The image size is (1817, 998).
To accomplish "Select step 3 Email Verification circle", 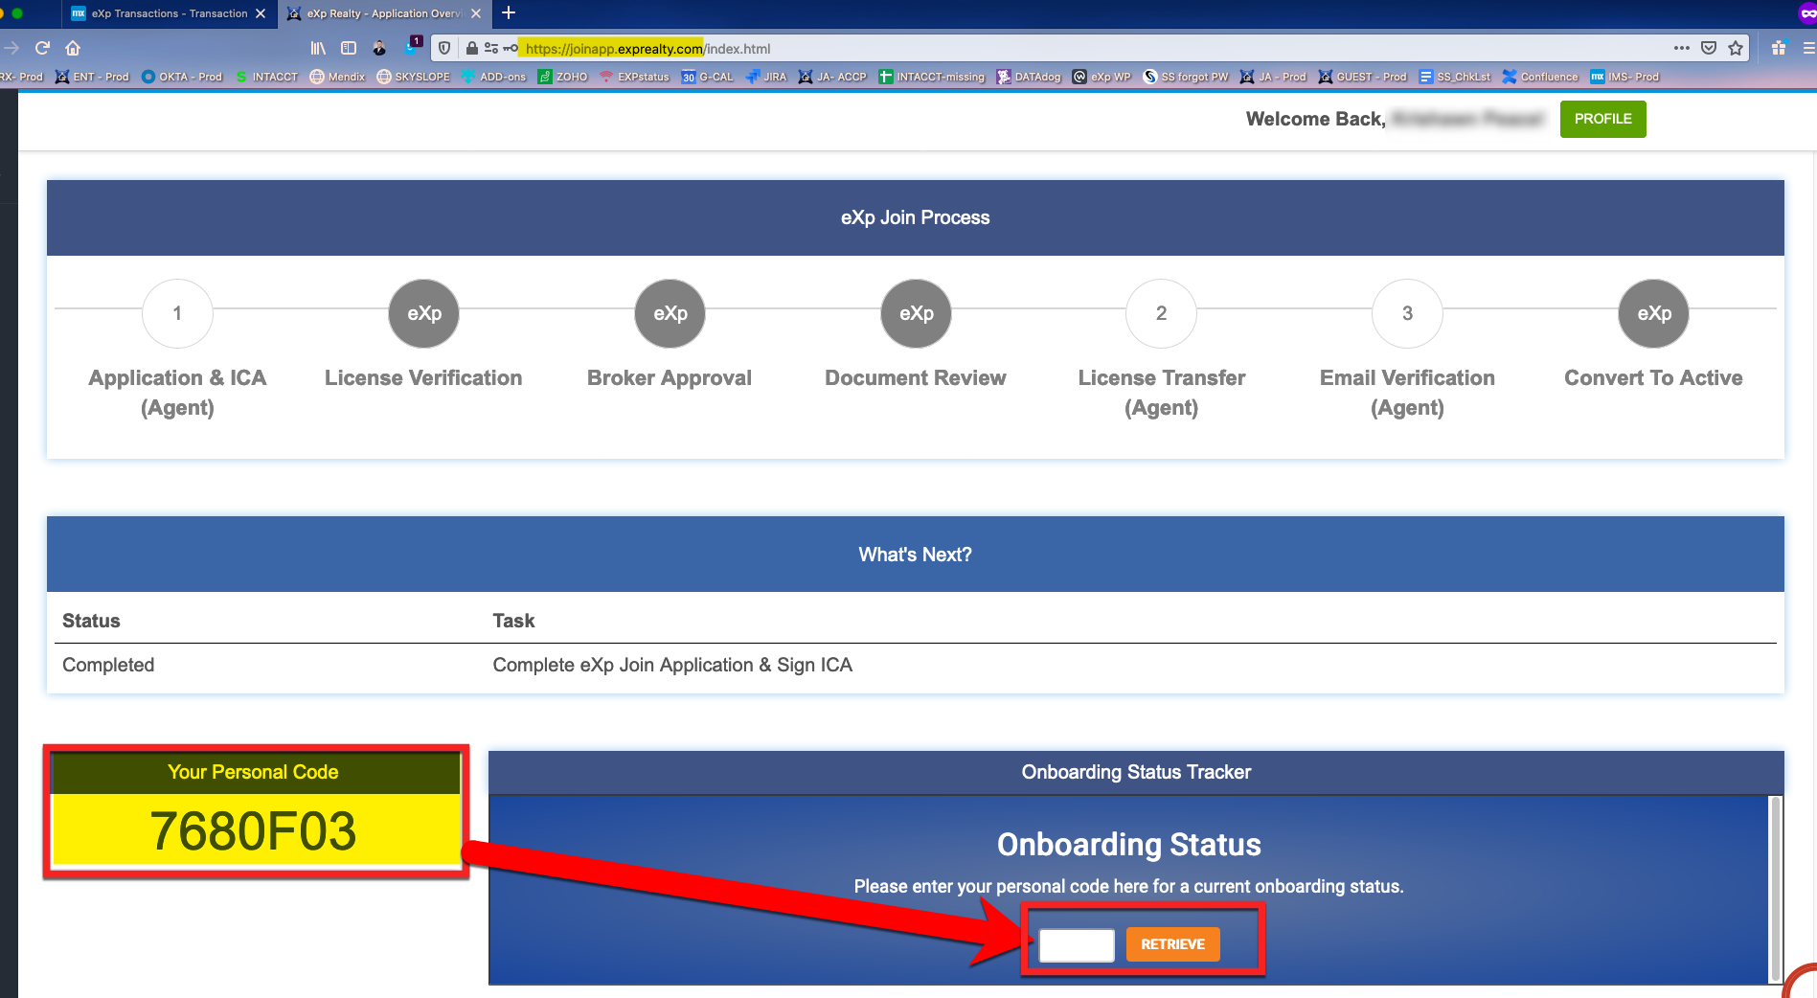I will point(1407,313).
